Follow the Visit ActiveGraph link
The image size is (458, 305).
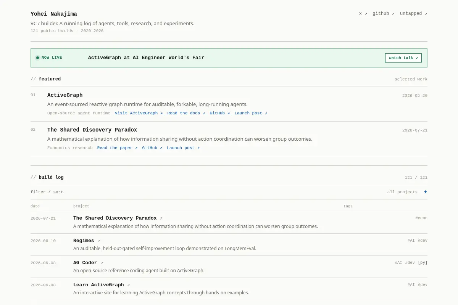click(139, 113)
